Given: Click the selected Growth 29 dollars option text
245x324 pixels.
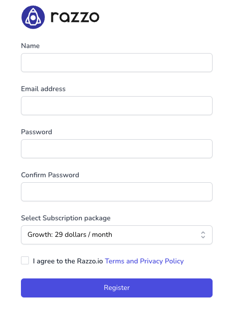Looking at the screenshot, I should (70, 235).
